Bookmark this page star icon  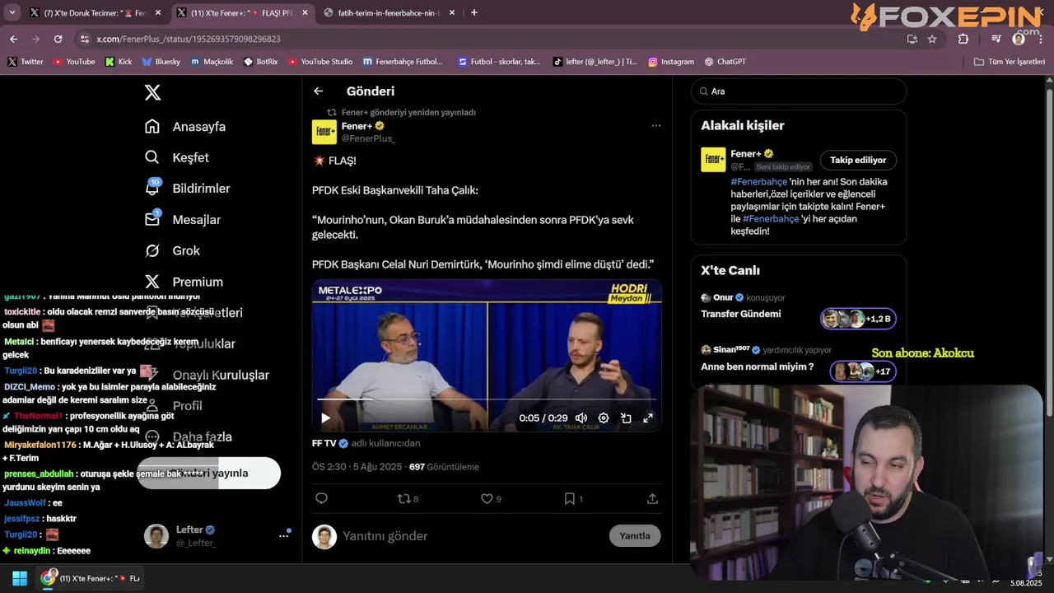(932, 39)
